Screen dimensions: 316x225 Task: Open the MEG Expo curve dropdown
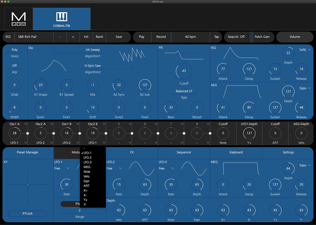click(x=305, y=165)
